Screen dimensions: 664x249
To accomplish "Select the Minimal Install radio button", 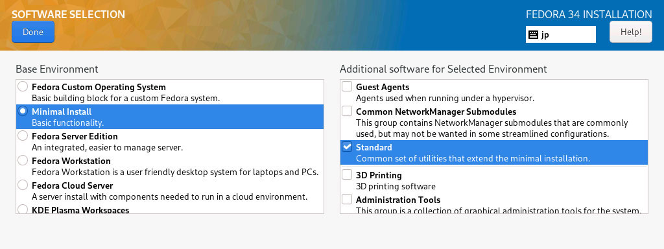I will click(x=23, y=112).
